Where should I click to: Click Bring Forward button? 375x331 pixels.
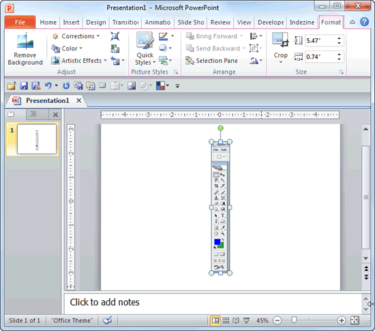point(215,36)
